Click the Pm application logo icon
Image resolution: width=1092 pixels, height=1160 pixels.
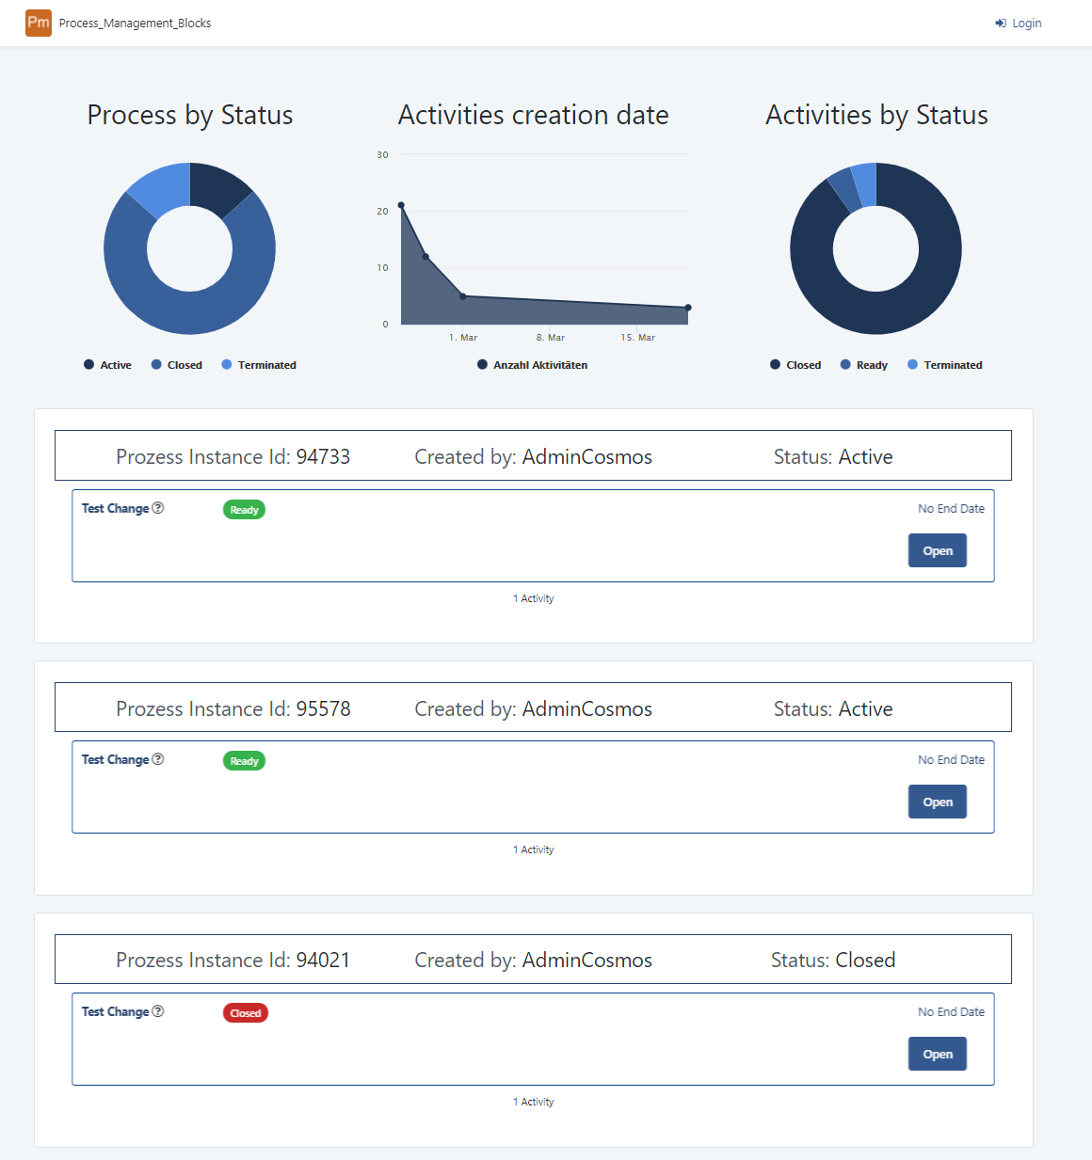point(39,23)
